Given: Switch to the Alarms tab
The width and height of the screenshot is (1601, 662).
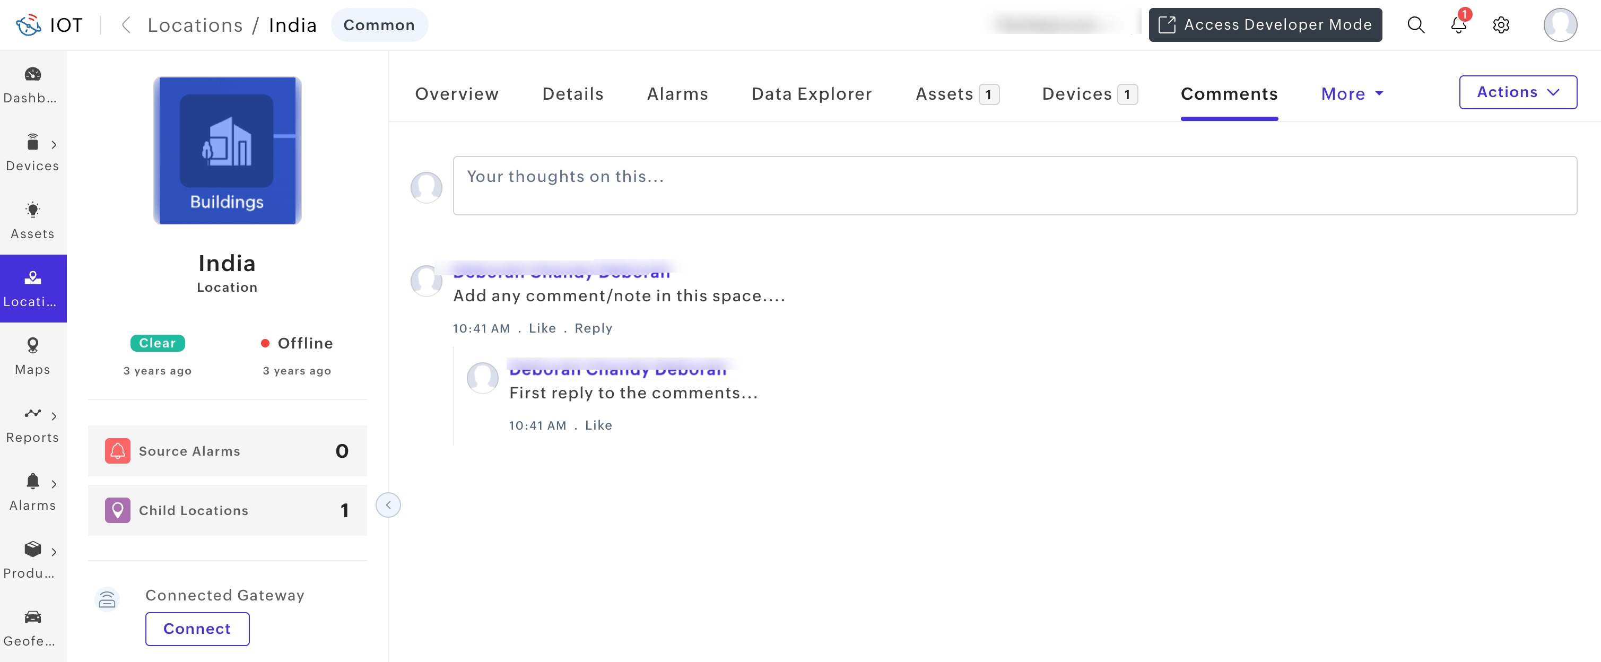Looking at the screenshot, I should [677, 94].
